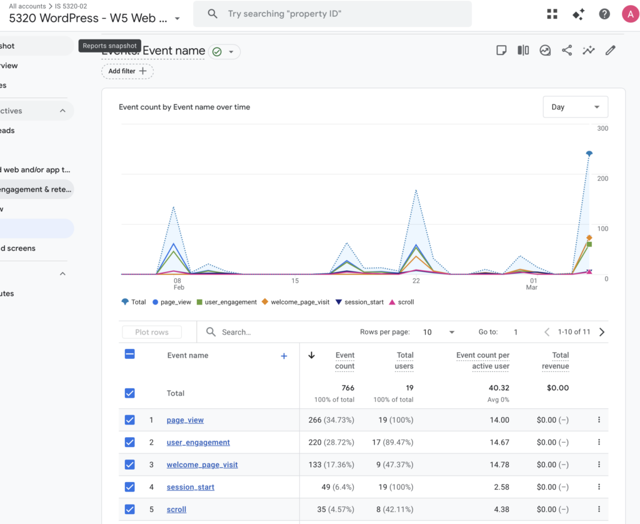Click the Gemini sparkle icon
Image resolution: width=640 pixels, height=524 pixels.
[x=578, y=14]
